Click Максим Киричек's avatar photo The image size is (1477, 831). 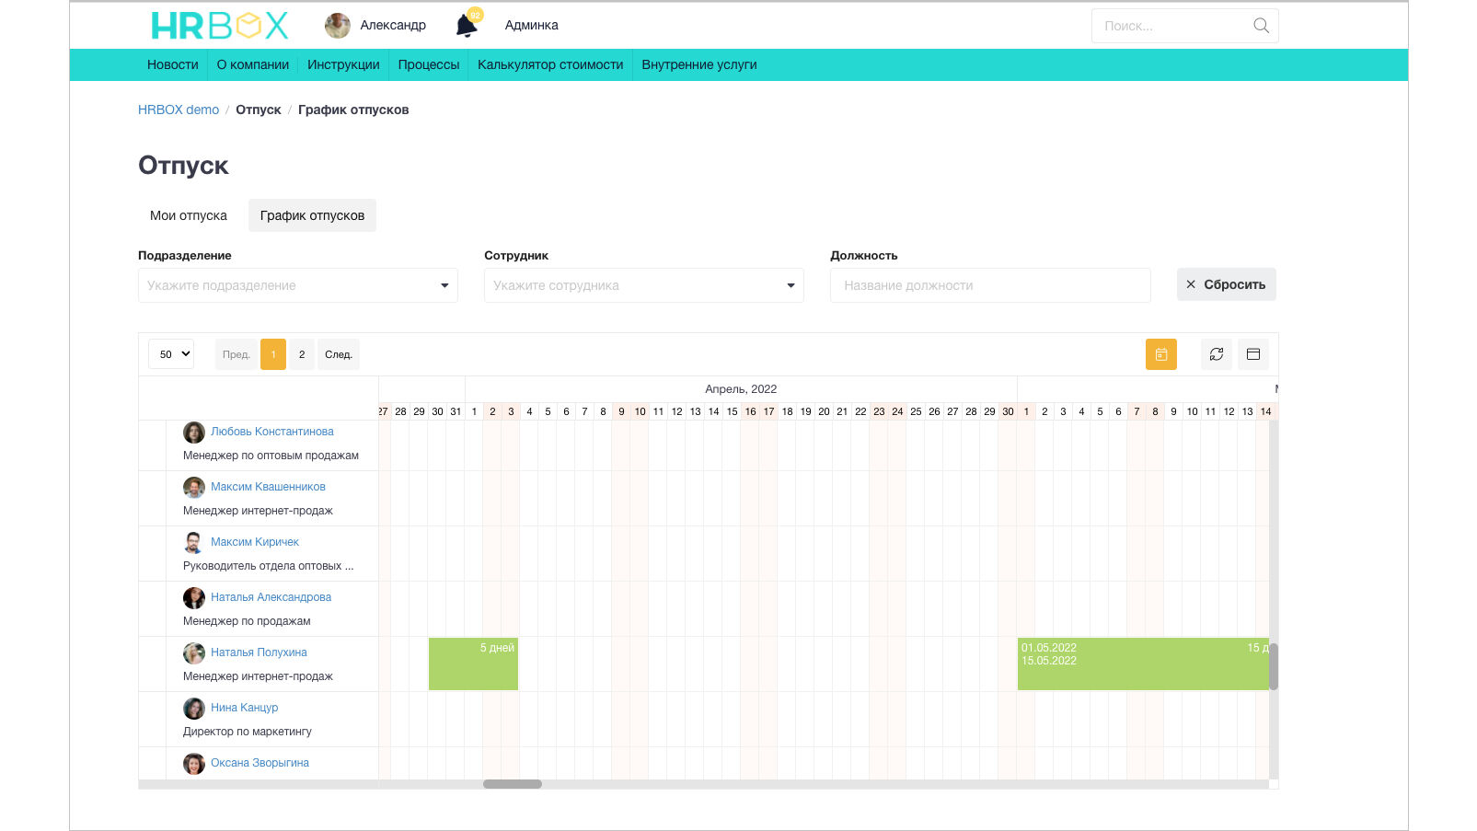pos(193,543)
